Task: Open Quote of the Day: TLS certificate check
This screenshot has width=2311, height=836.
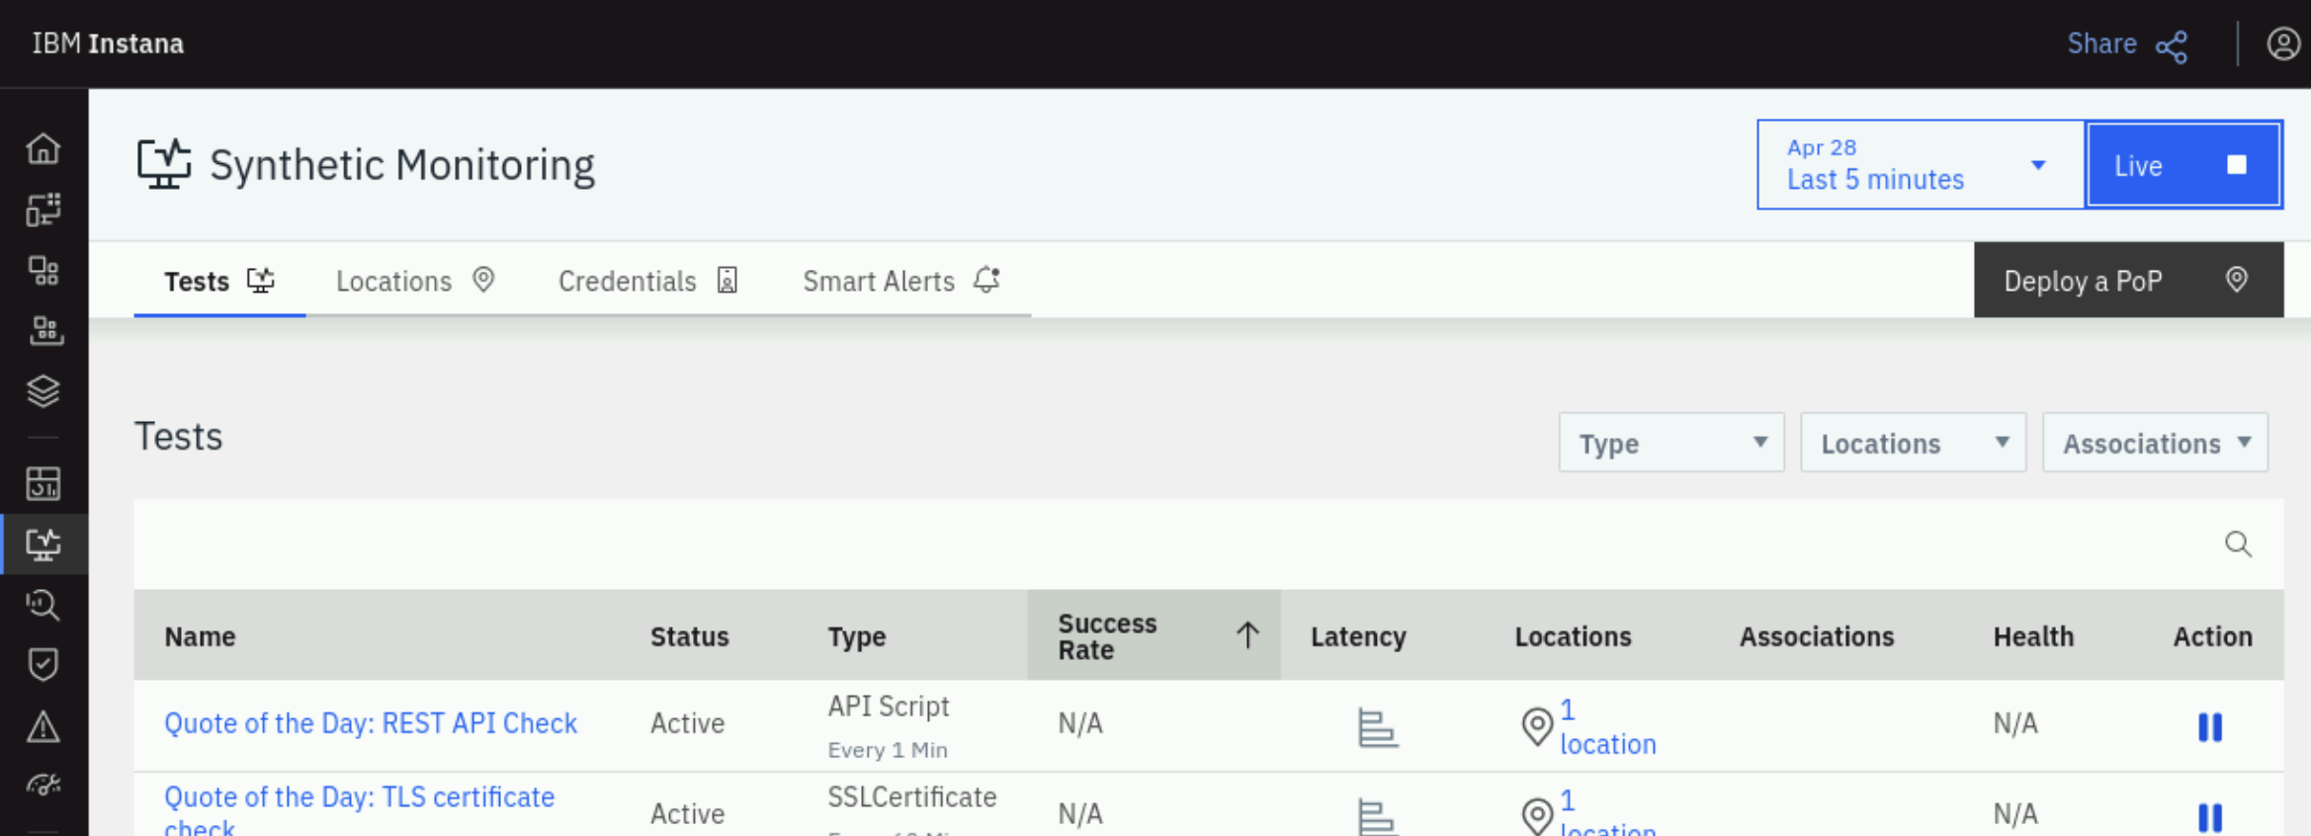Action: pyautogui.click(x=359, y=811)
